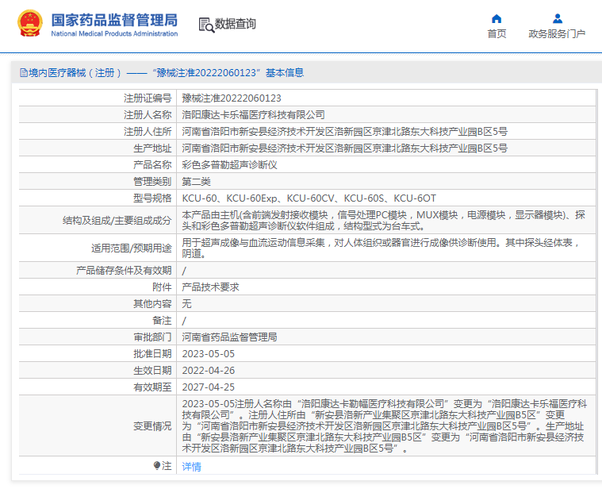
Task: Click the 注册人名称 row label
Action: click(148, 115)
